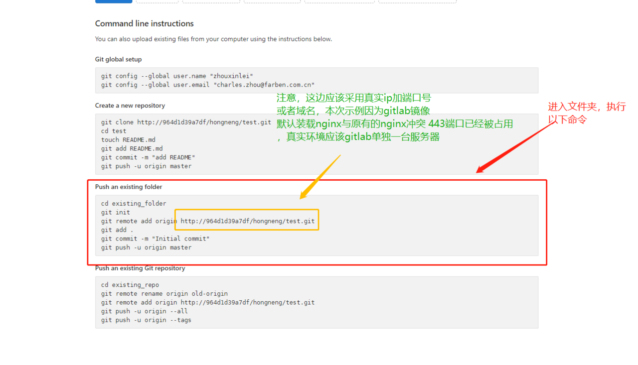Click the "Git global setup" heading
Viewport: 638px width, 365px height.
(119, 59)
